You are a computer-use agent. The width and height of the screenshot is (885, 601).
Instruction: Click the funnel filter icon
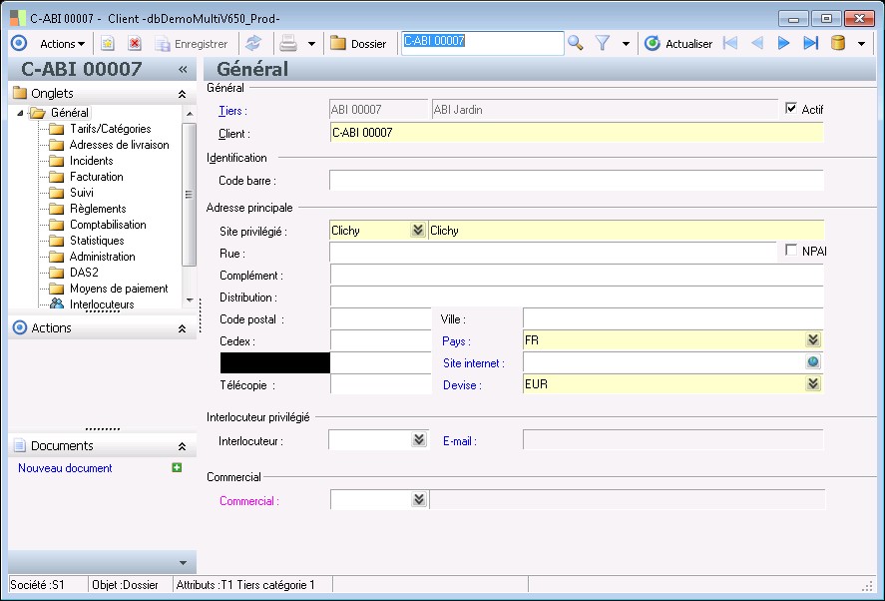pyautogui.click(x=603, y=43)
